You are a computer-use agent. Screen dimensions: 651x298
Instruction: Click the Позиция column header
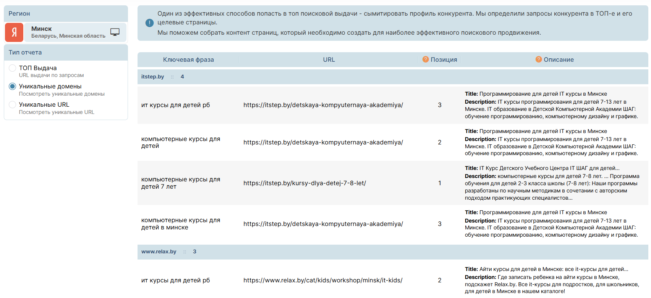[x=444, y=59]
